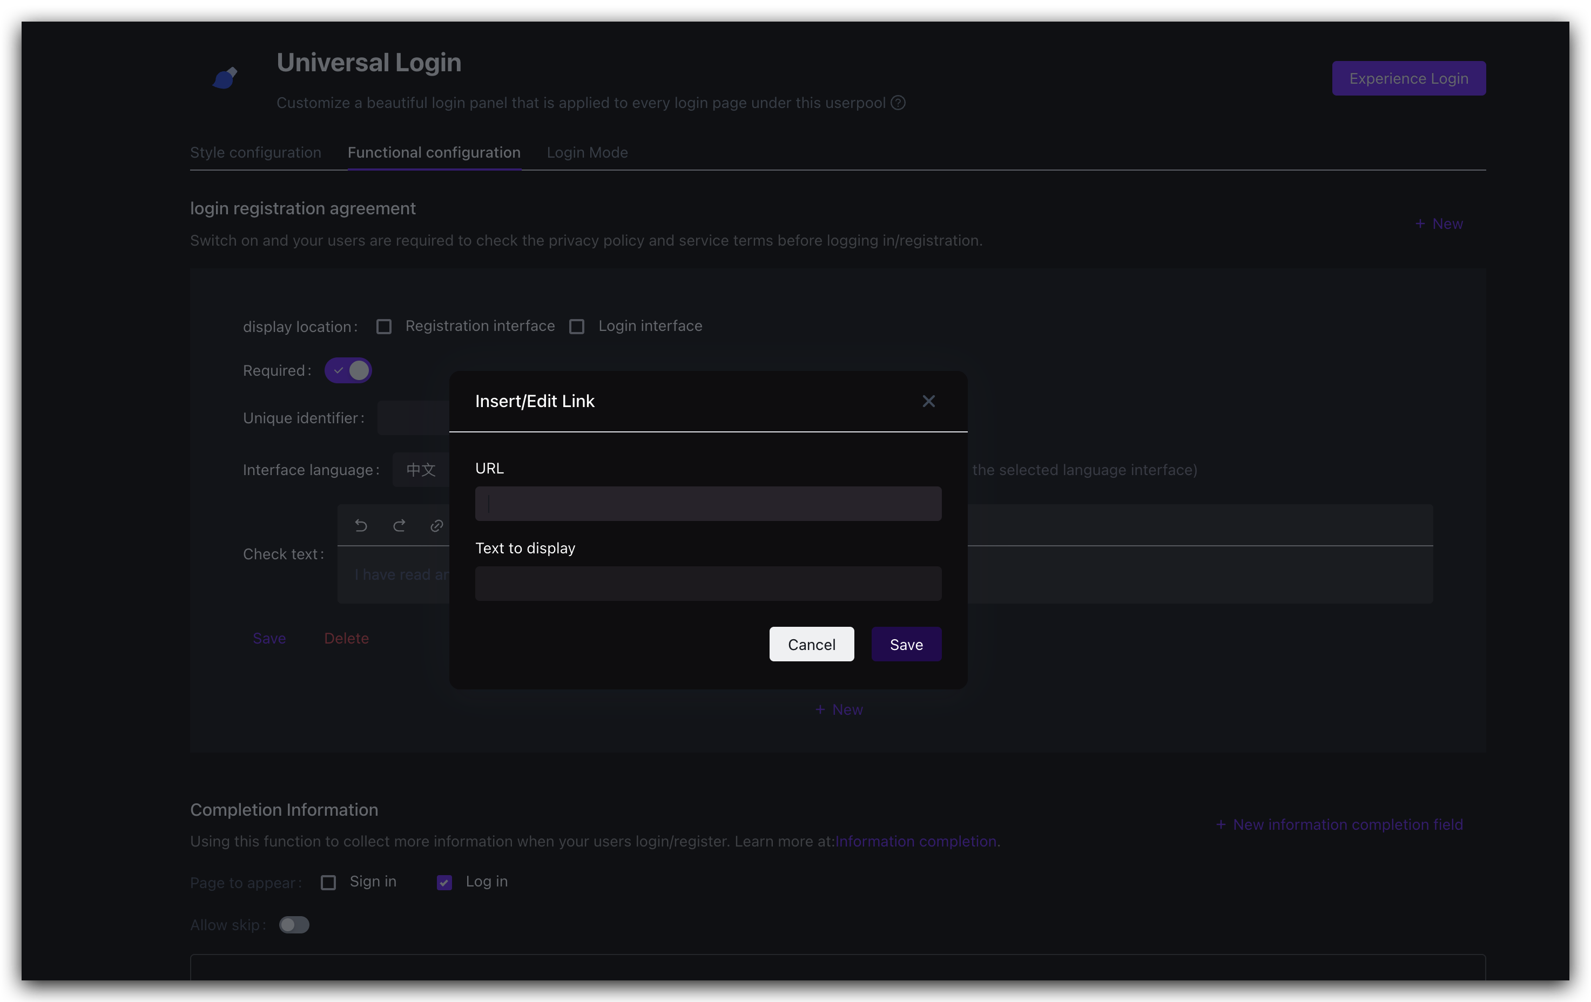This screenshot has width=1591, height=1002.
Task: Click the redo icon in editor toolbar
Action: [399, 526]
